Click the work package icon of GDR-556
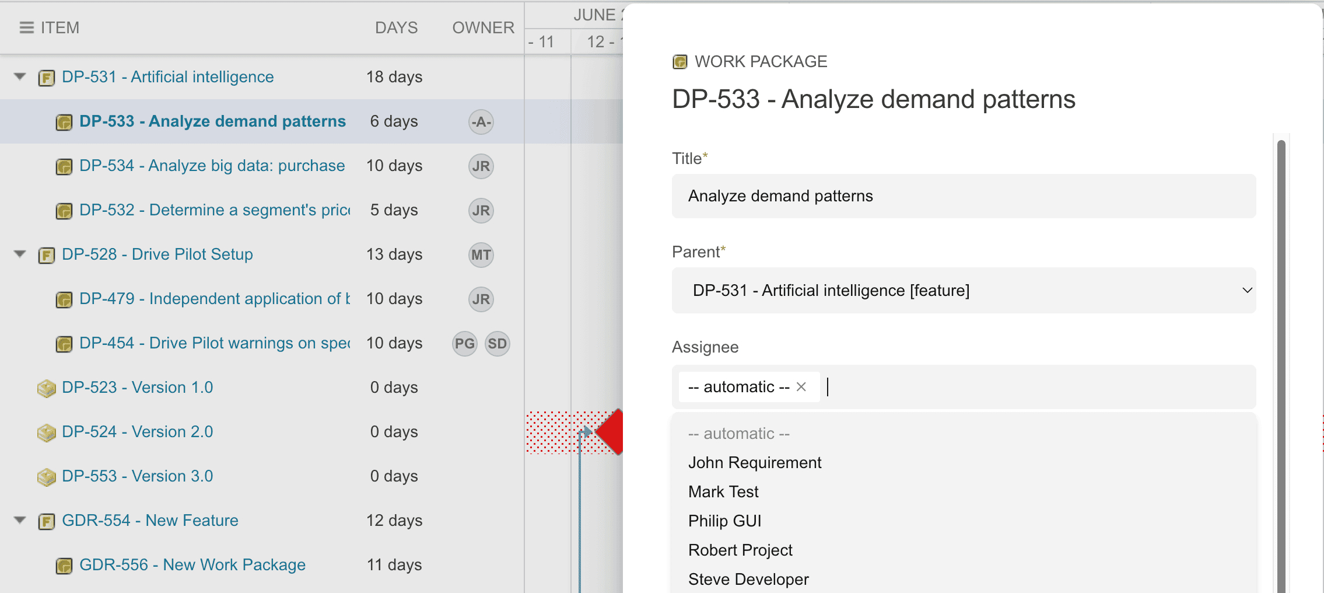 point(64,566)
